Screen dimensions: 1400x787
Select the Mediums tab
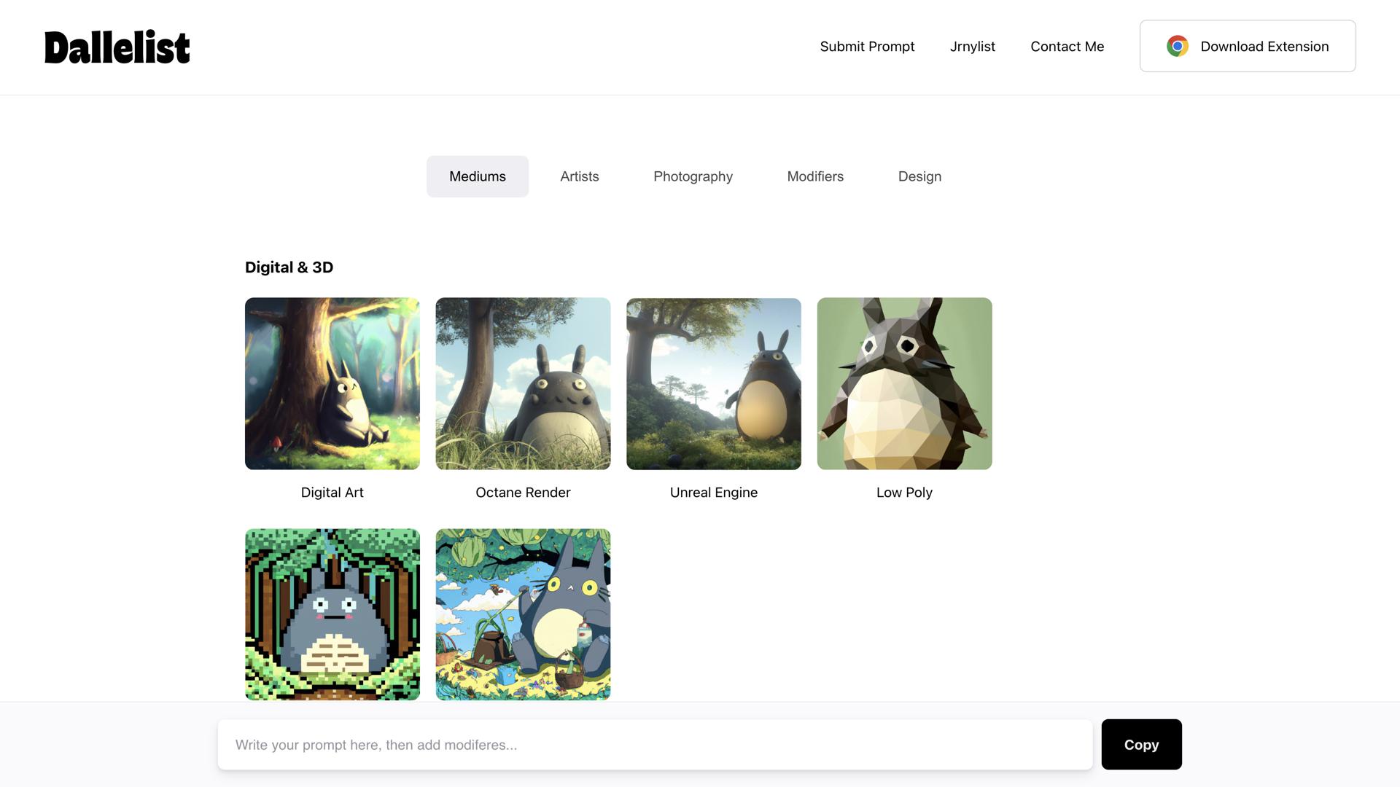point(478,176)
